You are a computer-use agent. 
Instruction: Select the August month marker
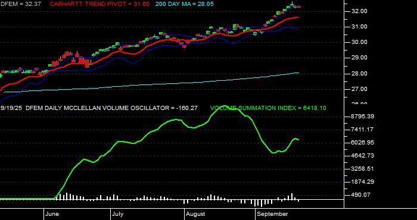pyautogui.click(x=195, y=214)
